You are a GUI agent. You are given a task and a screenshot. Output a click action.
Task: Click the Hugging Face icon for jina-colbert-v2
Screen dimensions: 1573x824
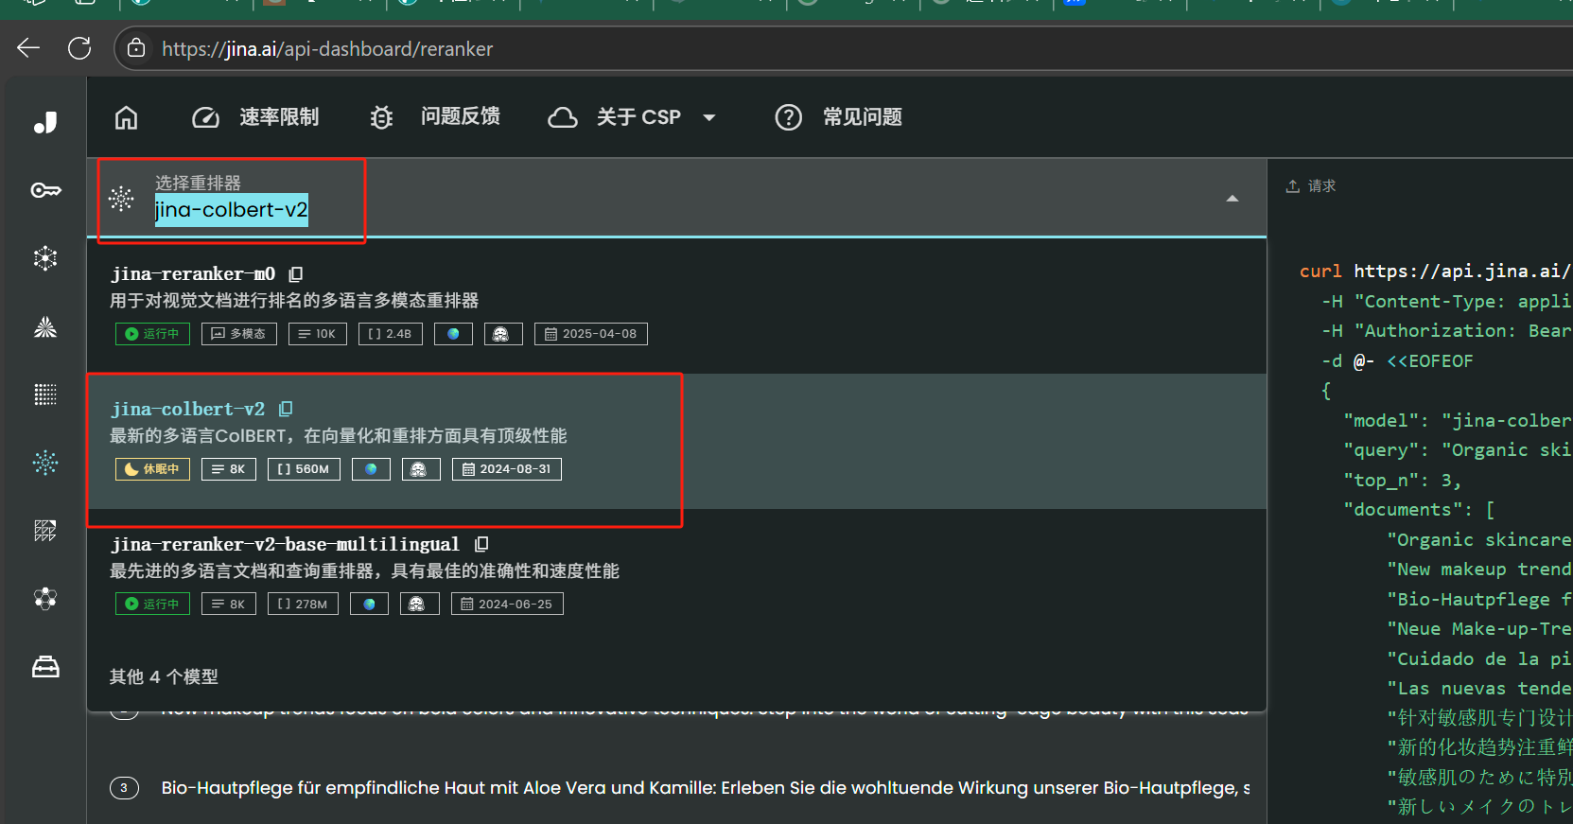[421, 469]
